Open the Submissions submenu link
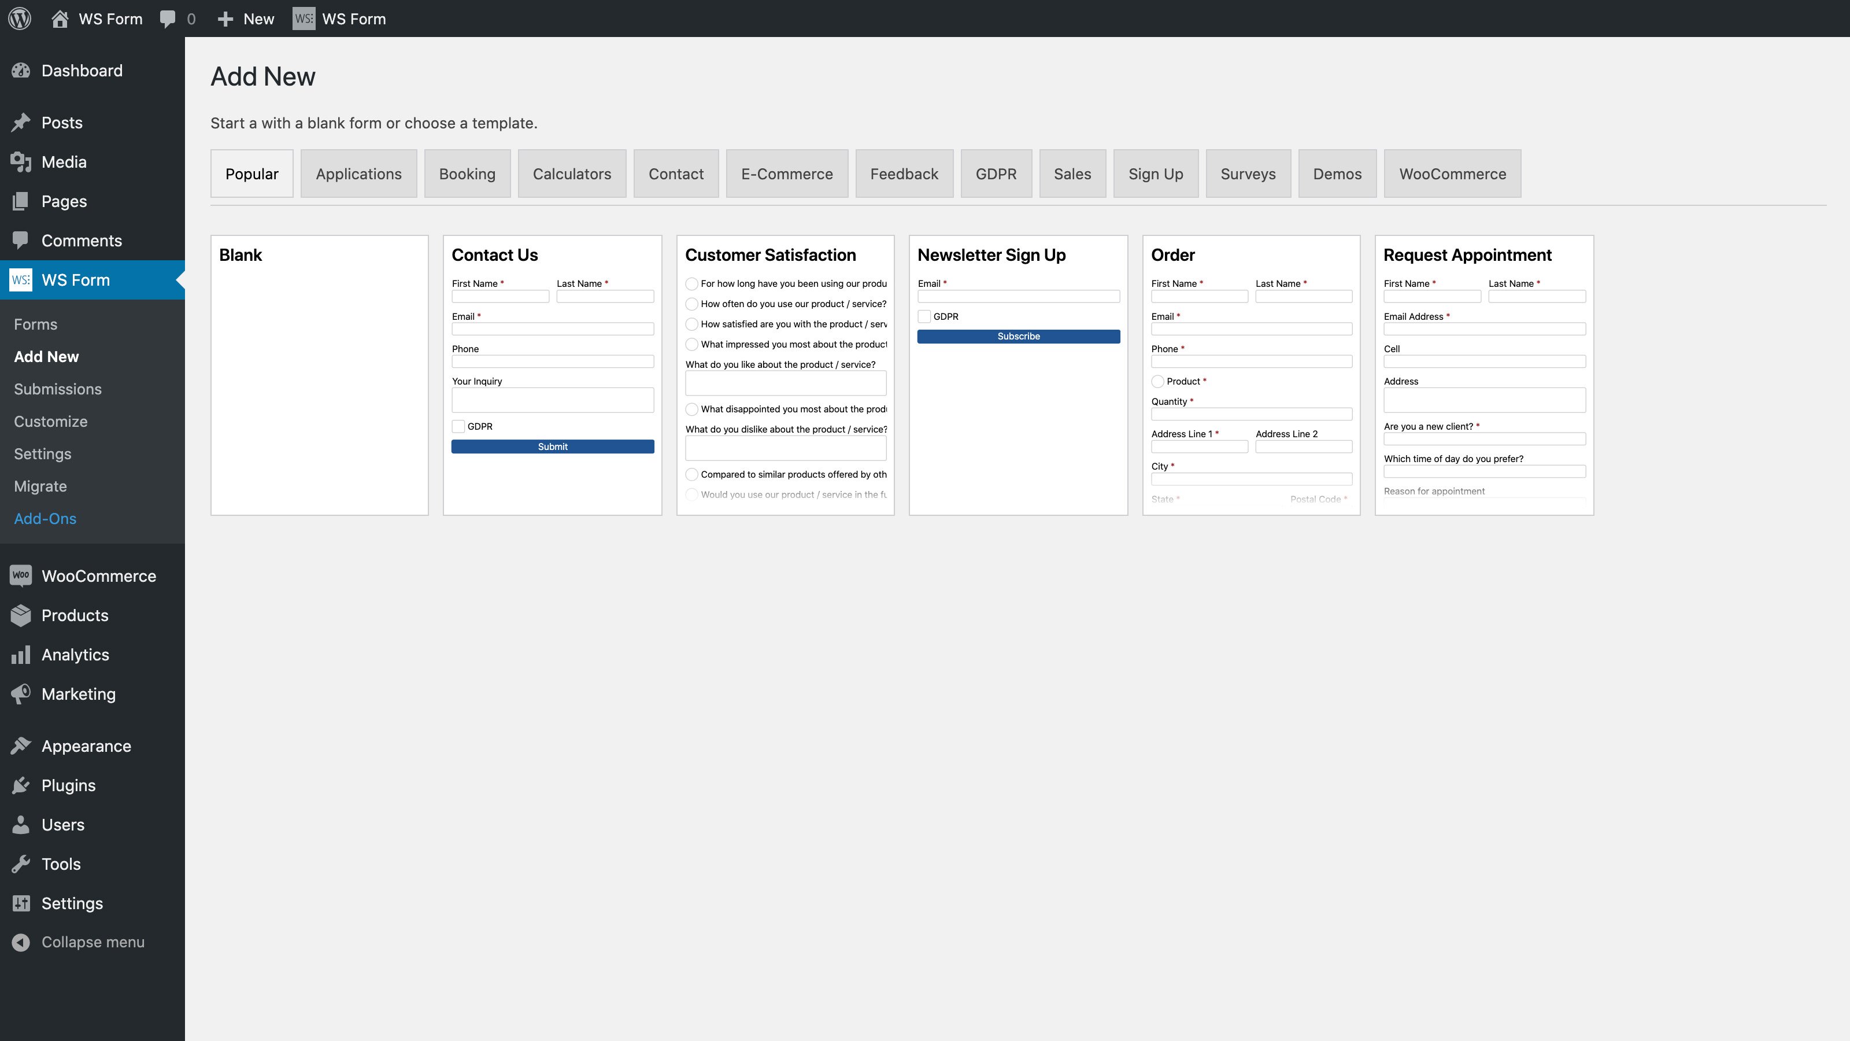This screenshot has height=1041, width=1850. [57, 389]
